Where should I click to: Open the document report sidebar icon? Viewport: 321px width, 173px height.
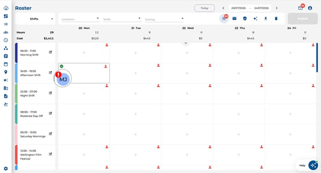[x=6, y=96]
